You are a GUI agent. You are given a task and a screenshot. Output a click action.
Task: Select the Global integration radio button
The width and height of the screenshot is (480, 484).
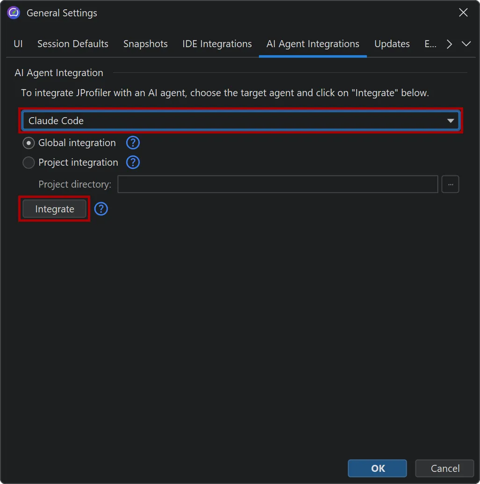click(29, 143)
